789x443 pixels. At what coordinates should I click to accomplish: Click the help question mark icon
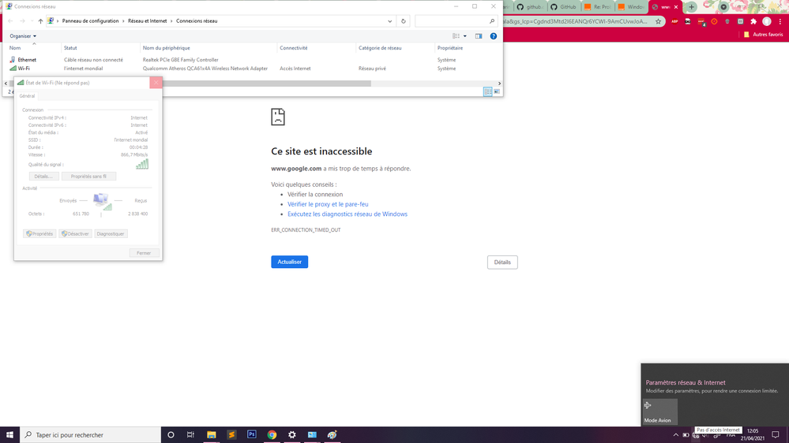click(494, 36)
